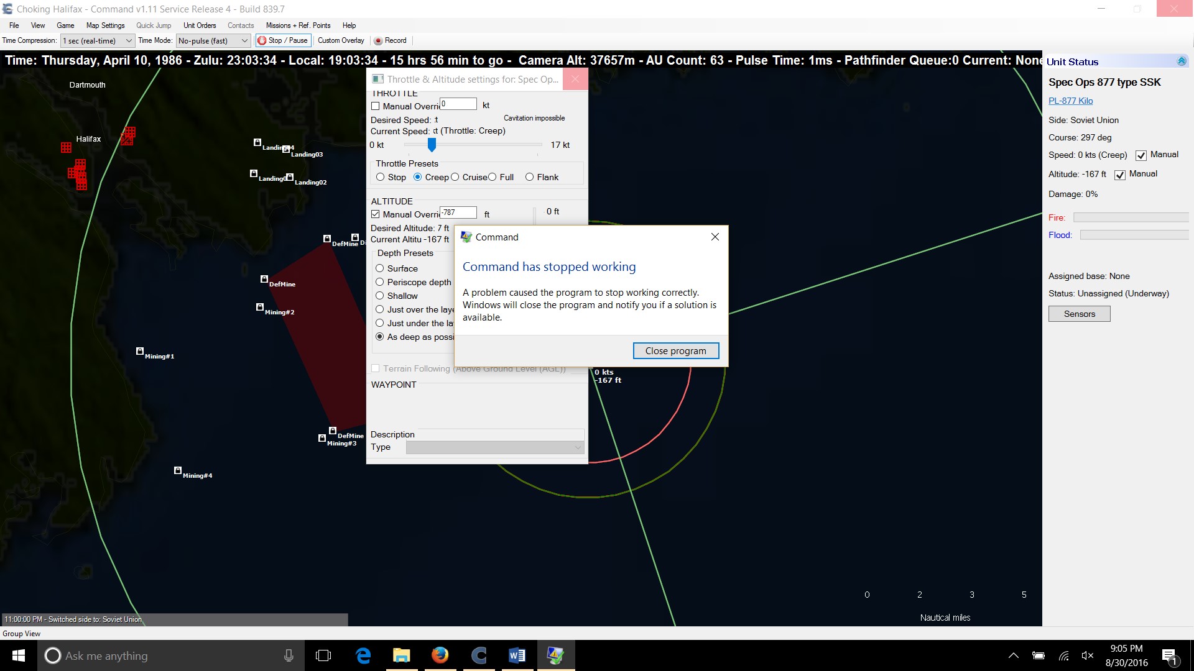
Task: Enable throttle Manual Override checkbox
Action: pyautogui.click(x=376, y=106)
